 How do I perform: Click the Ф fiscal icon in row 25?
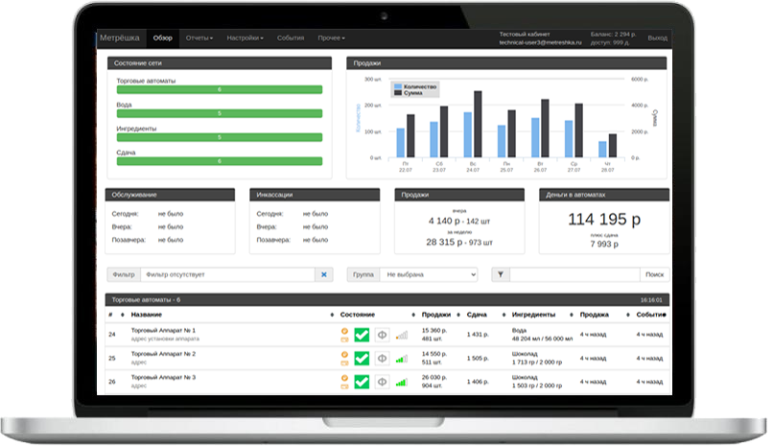coord(382,359)
